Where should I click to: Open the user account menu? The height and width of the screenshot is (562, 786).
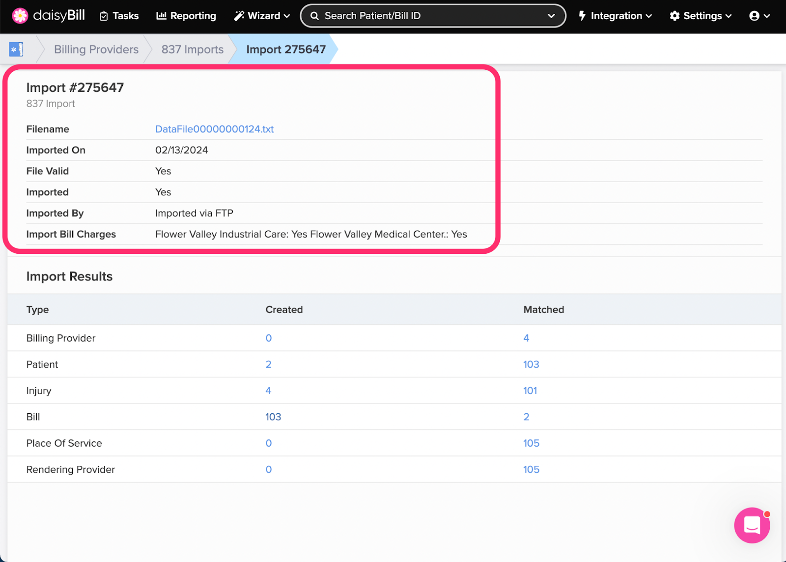pos(759,16)
